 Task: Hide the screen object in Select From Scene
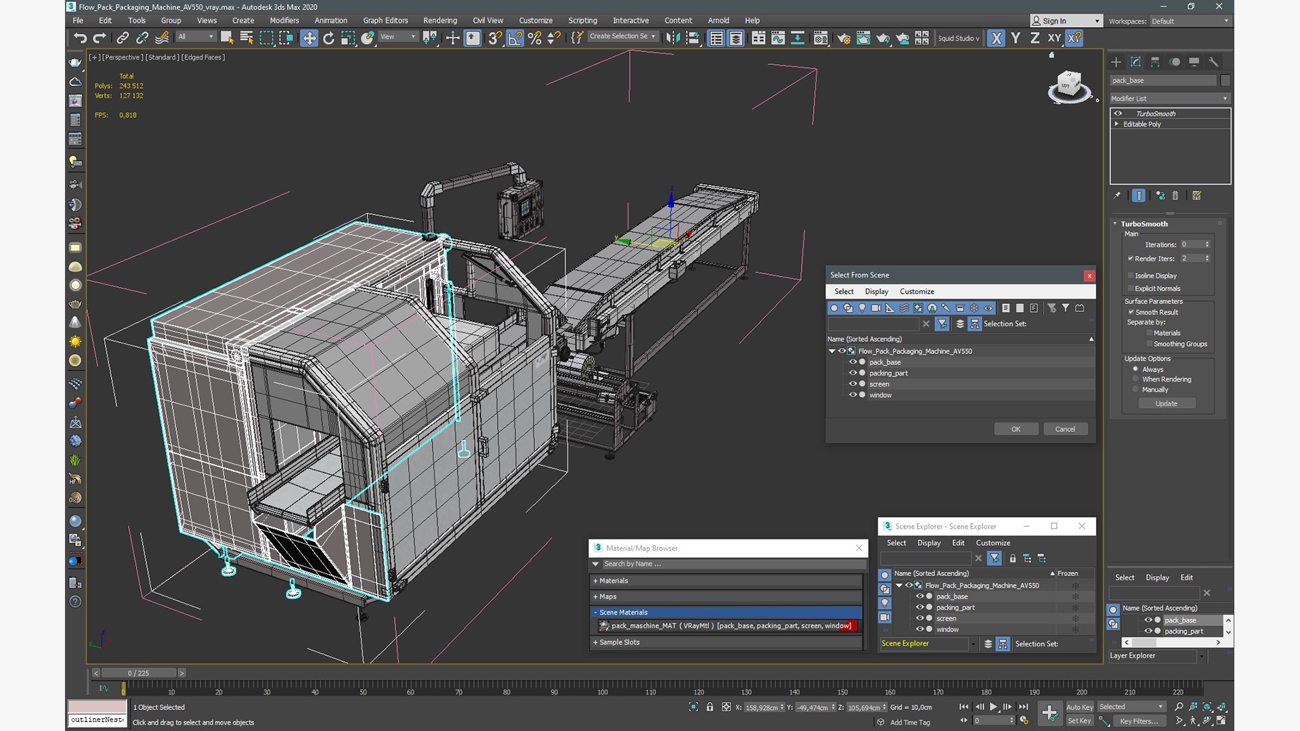coord(852,384)
